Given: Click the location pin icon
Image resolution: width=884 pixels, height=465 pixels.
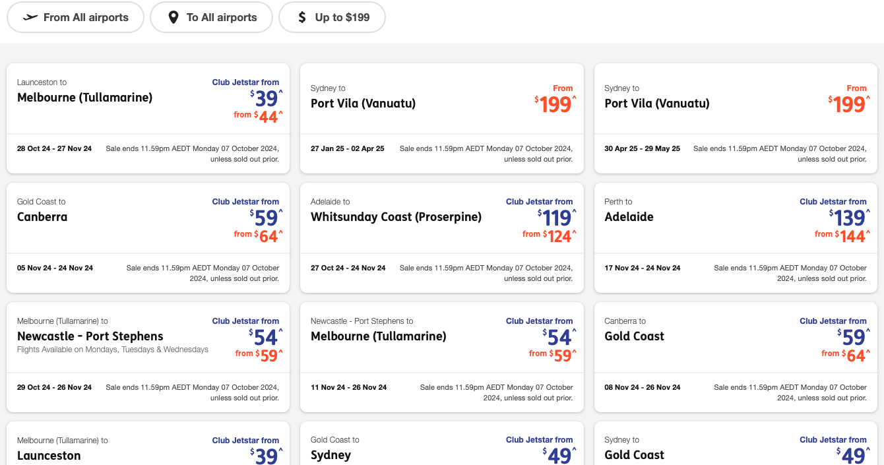Looking at the screenshot, I should tap(173, 17).
